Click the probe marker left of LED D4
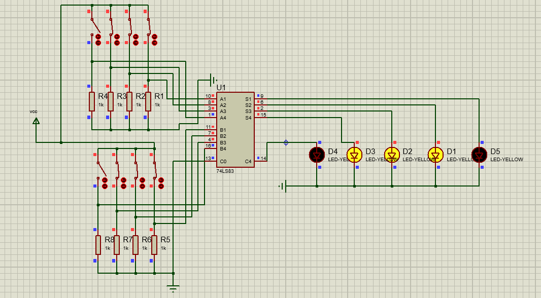The width and height of the screenshot is (541, 298). coord(285,142)
